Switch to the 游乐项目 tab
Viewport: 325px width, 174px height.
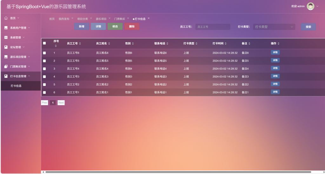pos(101,19)
